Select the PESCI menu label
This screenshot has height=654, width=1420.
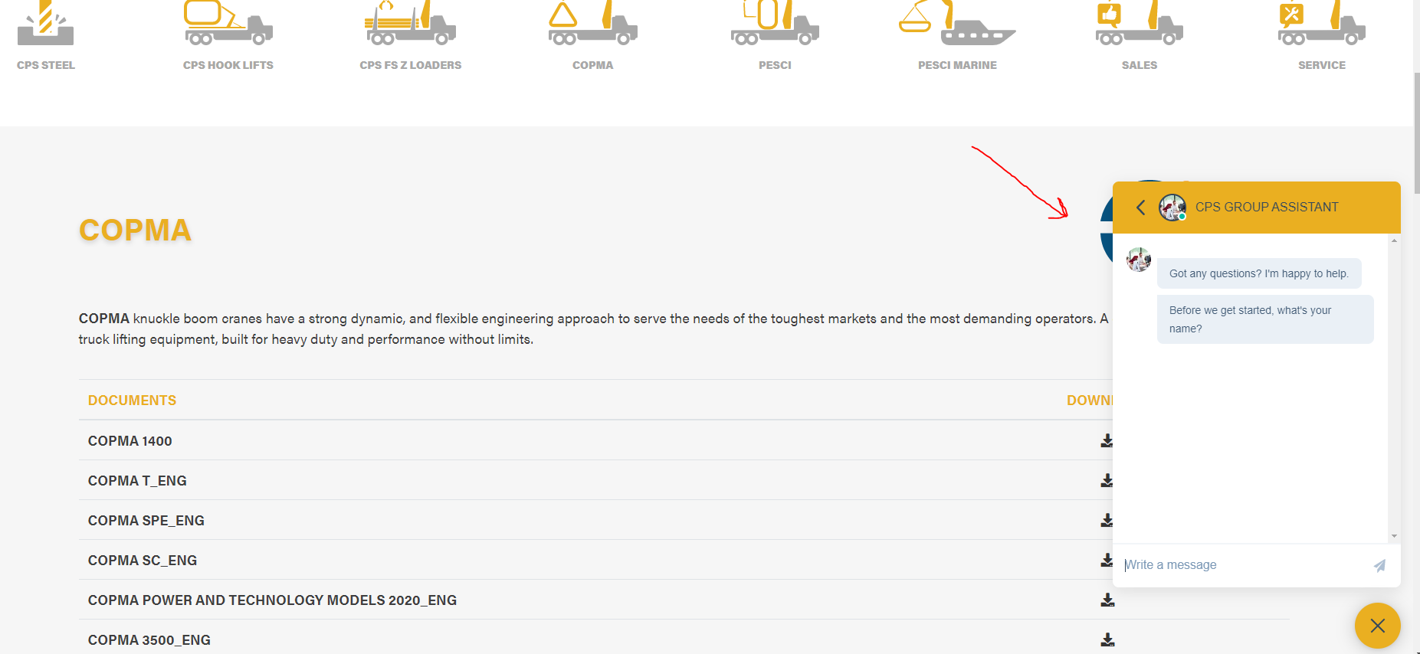tap(775, 65)
